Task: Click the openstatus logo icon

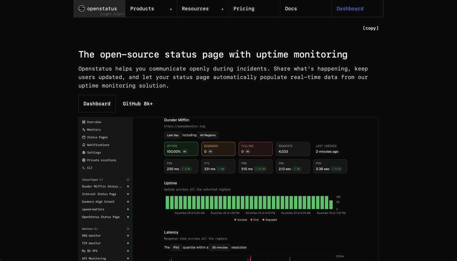Action: click(81, 8)
